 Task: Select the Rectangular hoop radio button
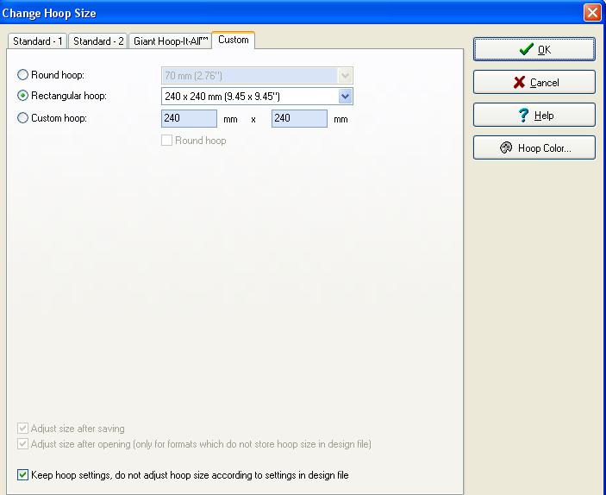[22, 96]
